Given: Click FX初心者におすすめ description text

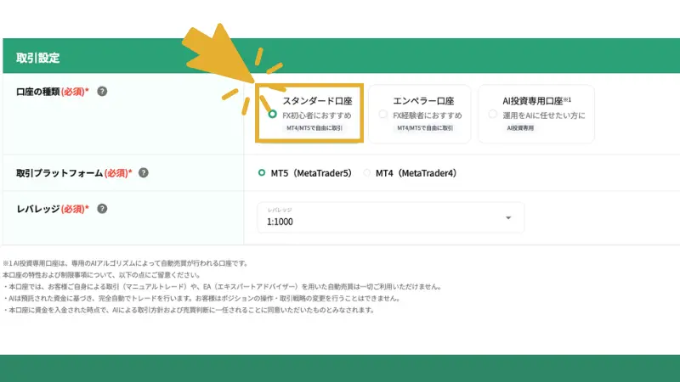Looking at the screenshot, I should [x=316, y=115].
